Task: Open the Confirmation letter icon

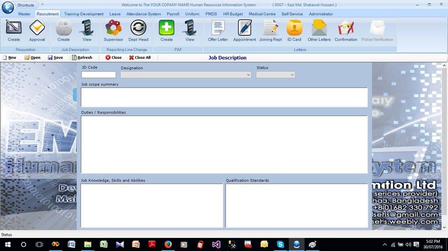Action: coord(346,31)
